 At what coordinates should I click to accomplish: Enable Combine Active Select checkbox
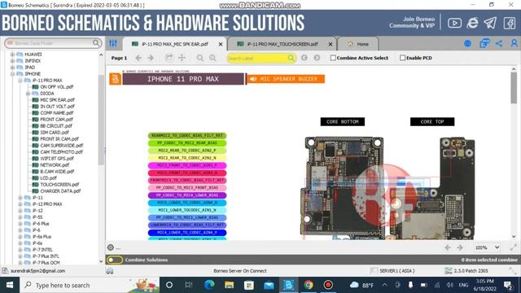pos(333,58)
